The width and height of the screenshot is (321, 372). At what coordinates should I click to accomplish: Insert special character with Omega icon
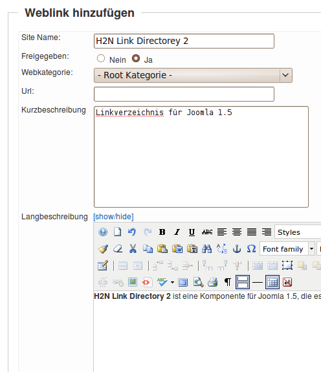point(251,249)
